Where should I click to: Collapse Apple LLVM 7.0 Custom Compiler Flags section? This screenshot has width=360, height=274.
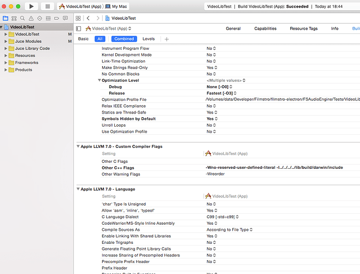[x=78, y=146]
